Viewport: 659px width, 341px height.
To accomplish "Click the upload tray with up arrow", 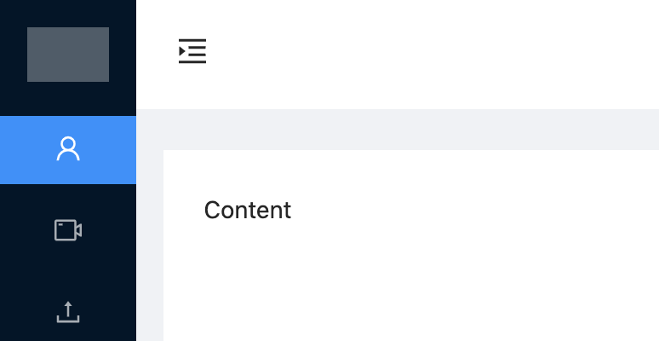I will point(68,312).
